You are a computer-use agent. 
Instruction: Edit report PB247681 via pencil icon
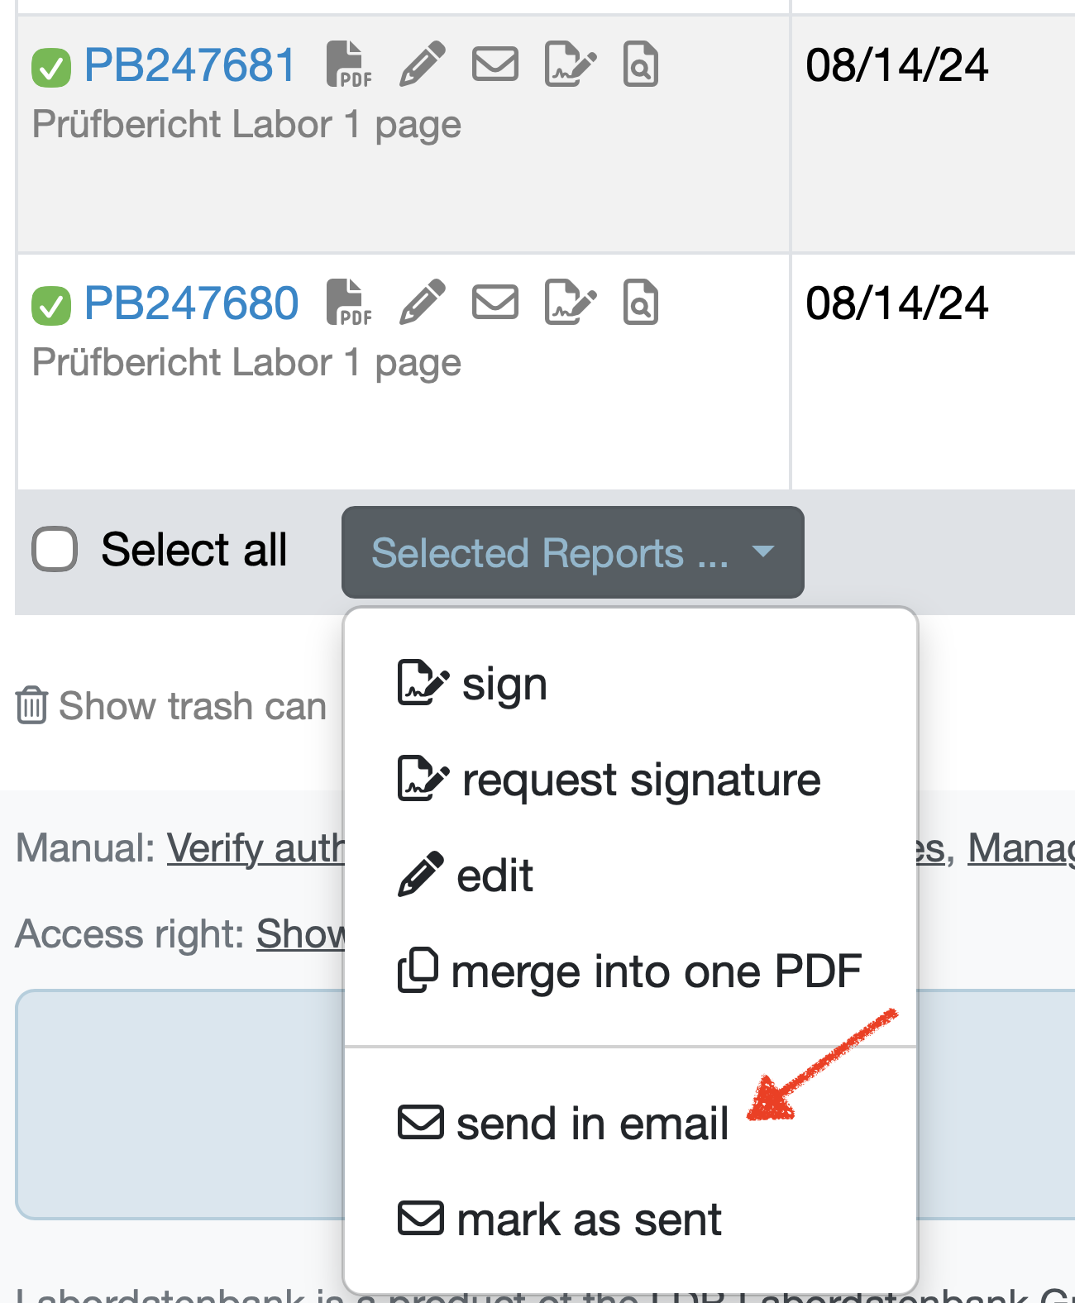click(423, 64)
